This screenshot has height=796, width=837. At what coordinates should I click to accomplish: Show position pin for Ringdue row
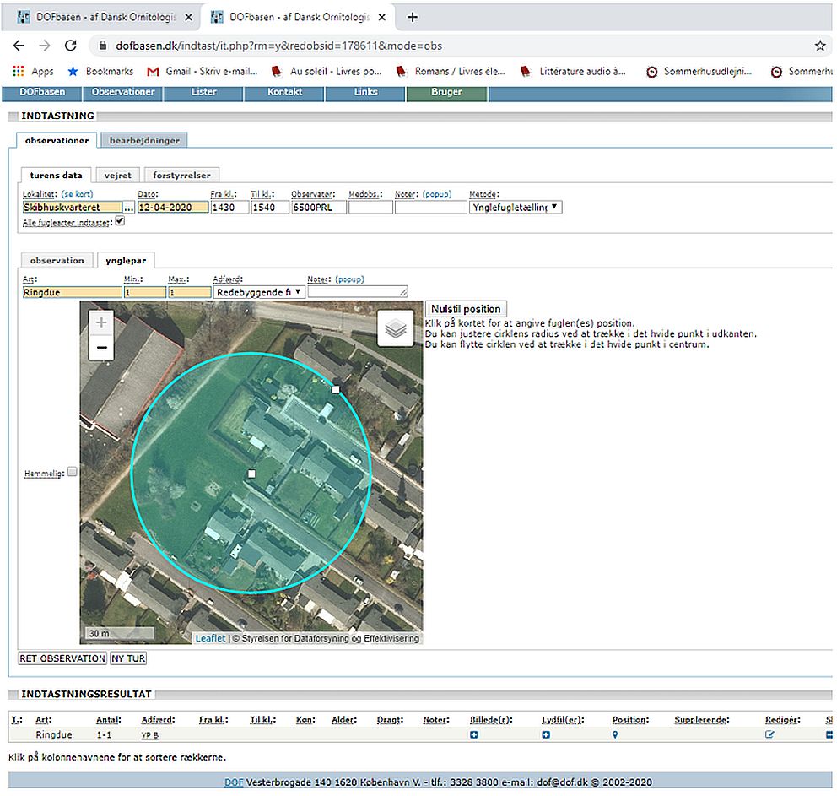coord(615,734)
